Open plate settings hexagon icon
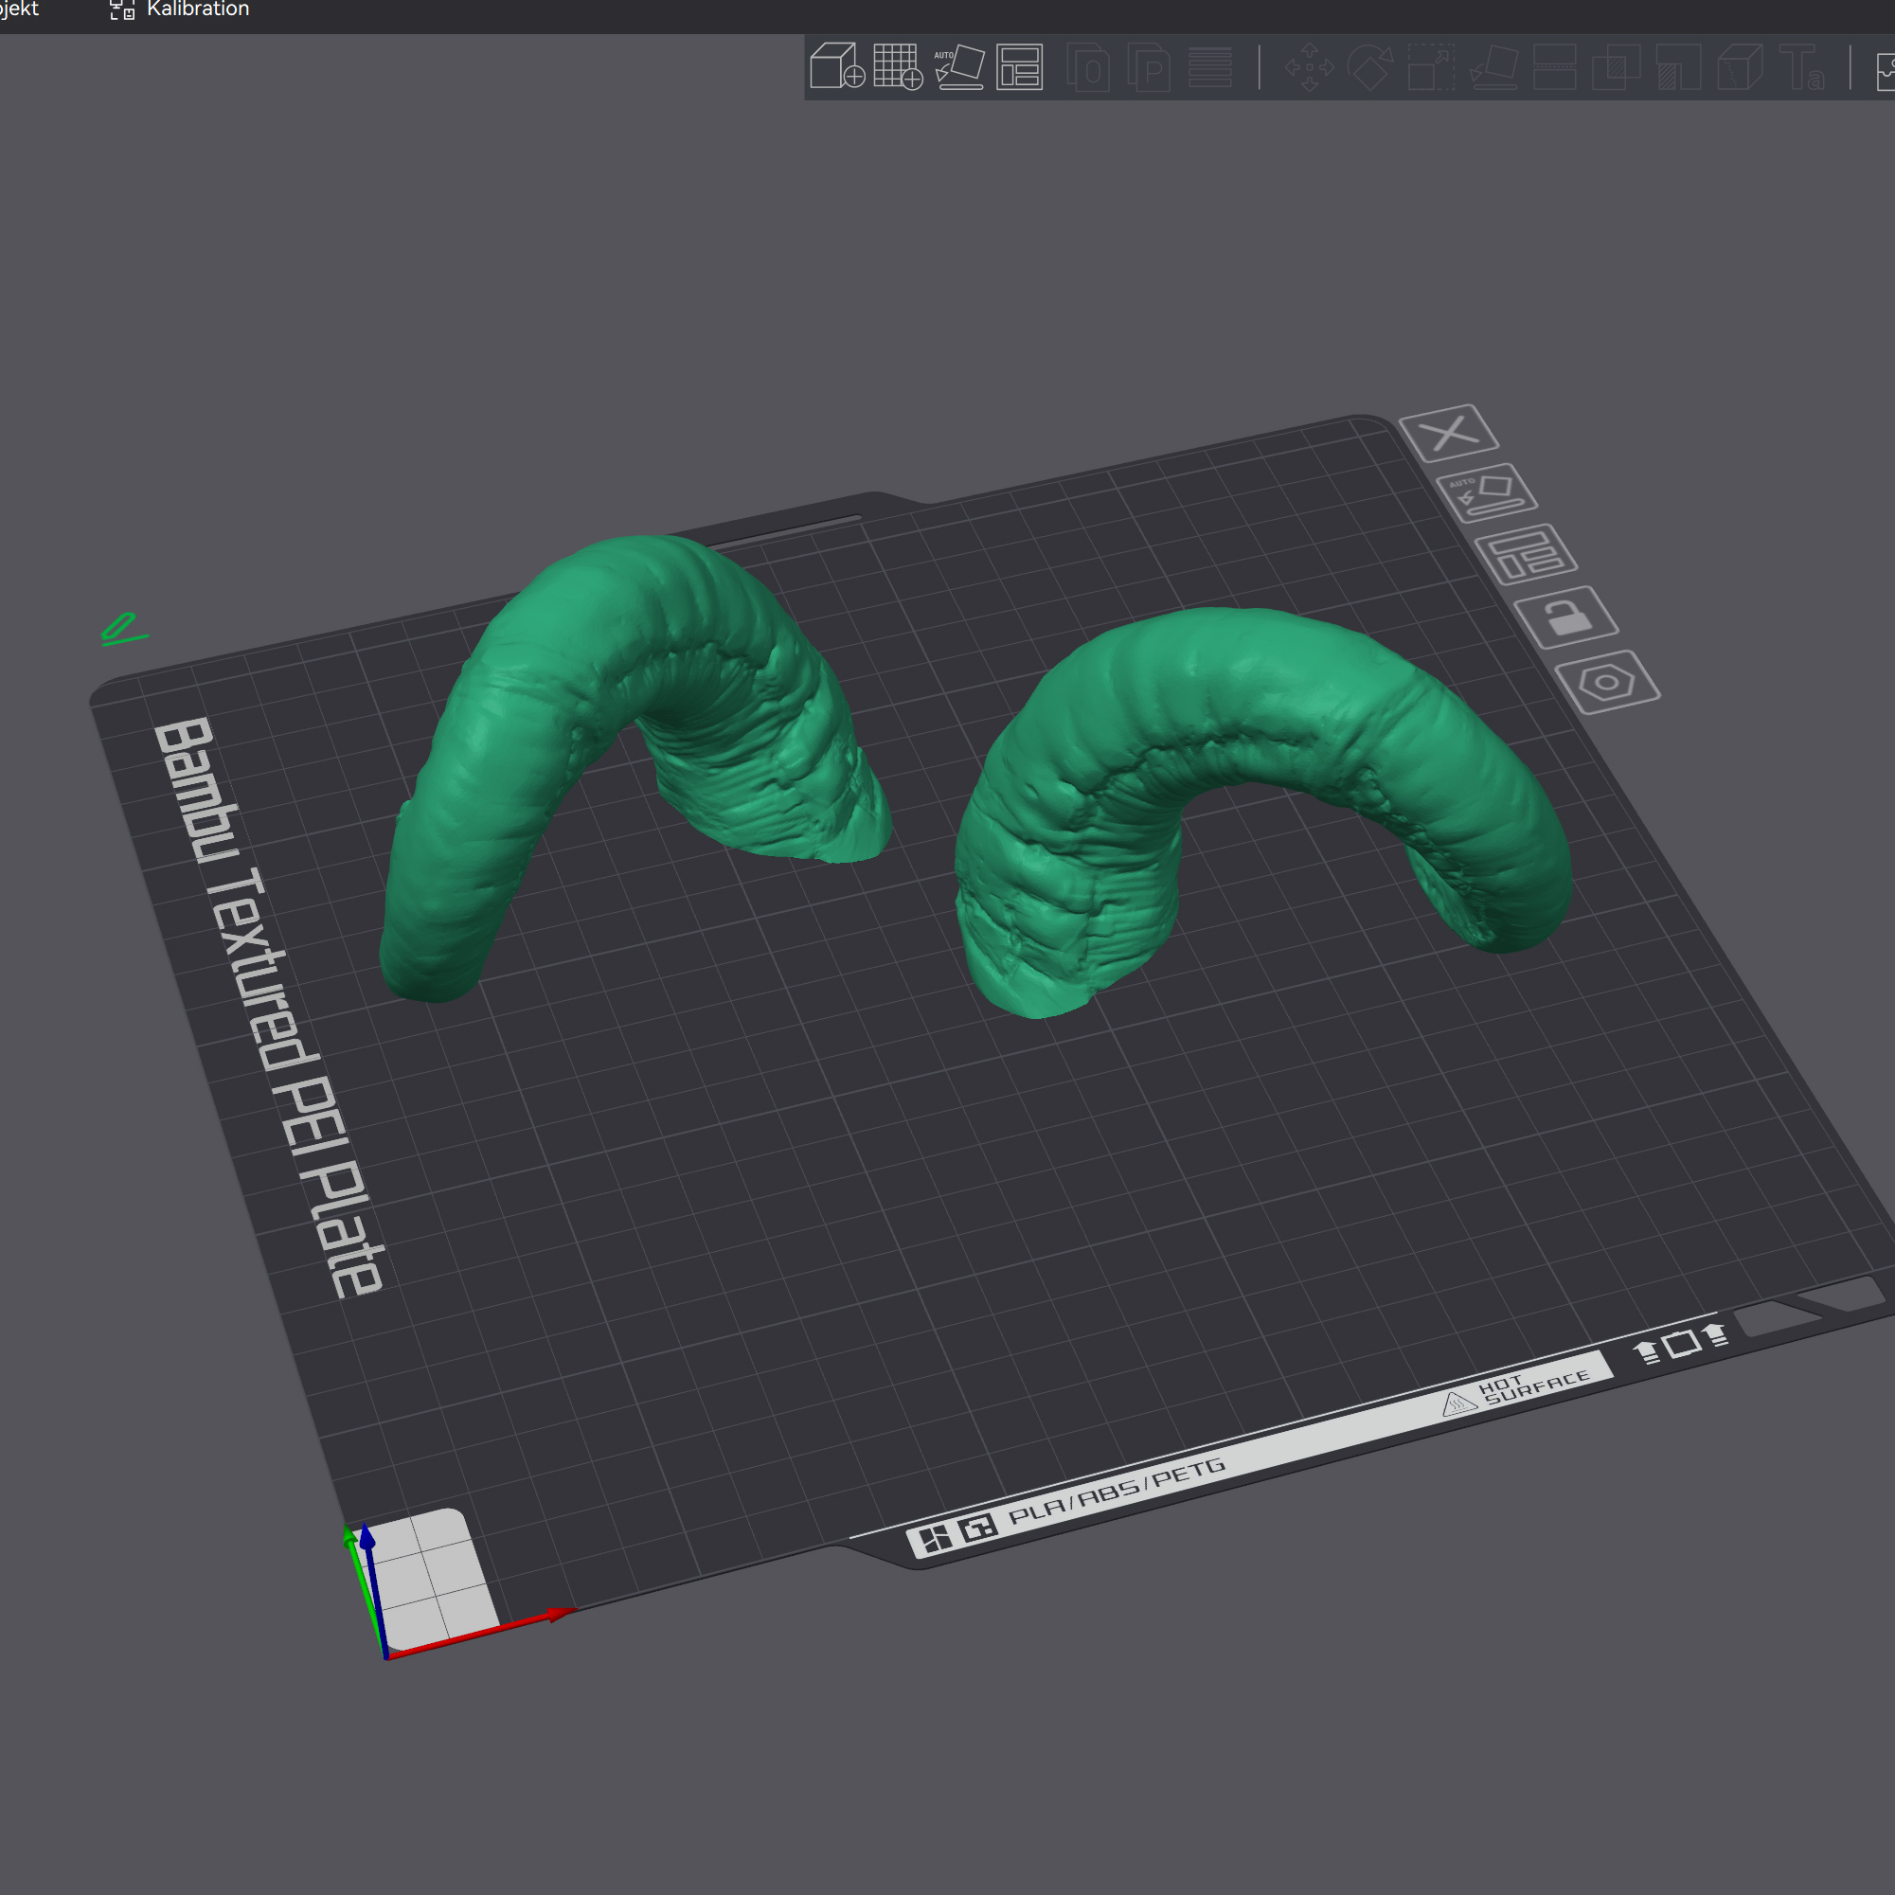The image size is (1895, 1895). point(1606,682)
